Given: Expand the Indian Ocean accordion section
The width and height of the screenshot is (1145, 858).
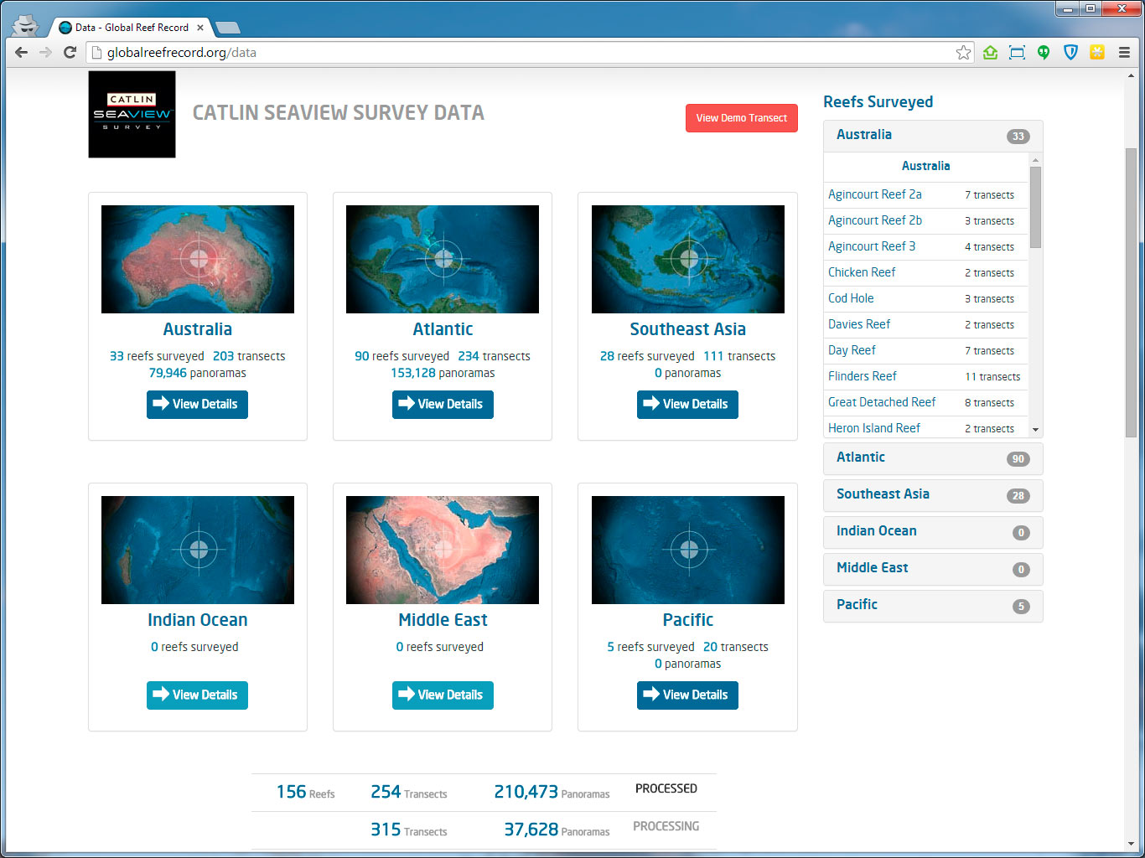Looking at the screenshot, I should tap(933, 532).
